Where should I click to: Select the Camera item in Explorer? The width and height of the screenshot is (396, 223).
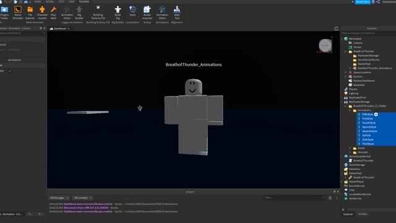pyautogui.click(x=358, y=43)
